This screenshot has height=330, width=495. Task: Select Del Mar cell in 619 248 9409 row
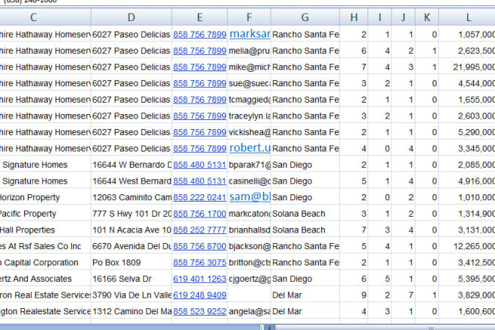(305, 295)
